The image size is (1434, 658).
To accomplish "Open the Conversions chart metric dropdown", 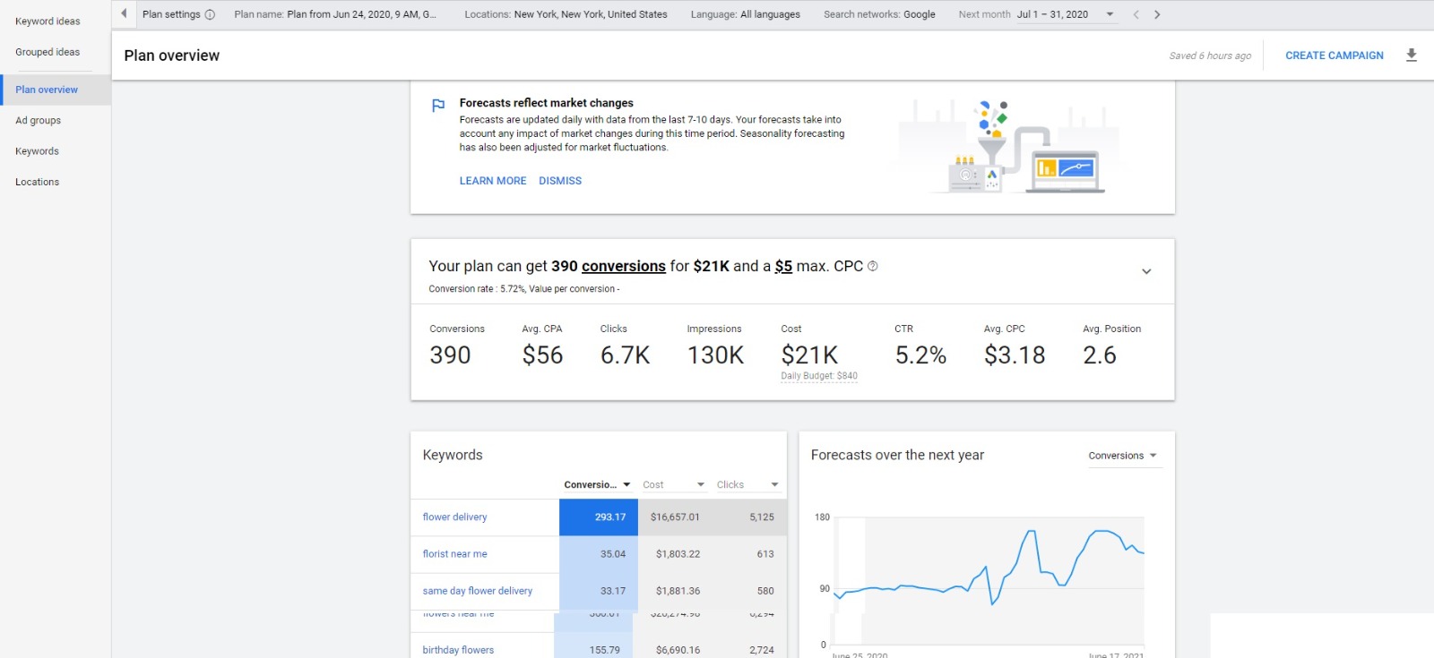I will pos(1123,456).
